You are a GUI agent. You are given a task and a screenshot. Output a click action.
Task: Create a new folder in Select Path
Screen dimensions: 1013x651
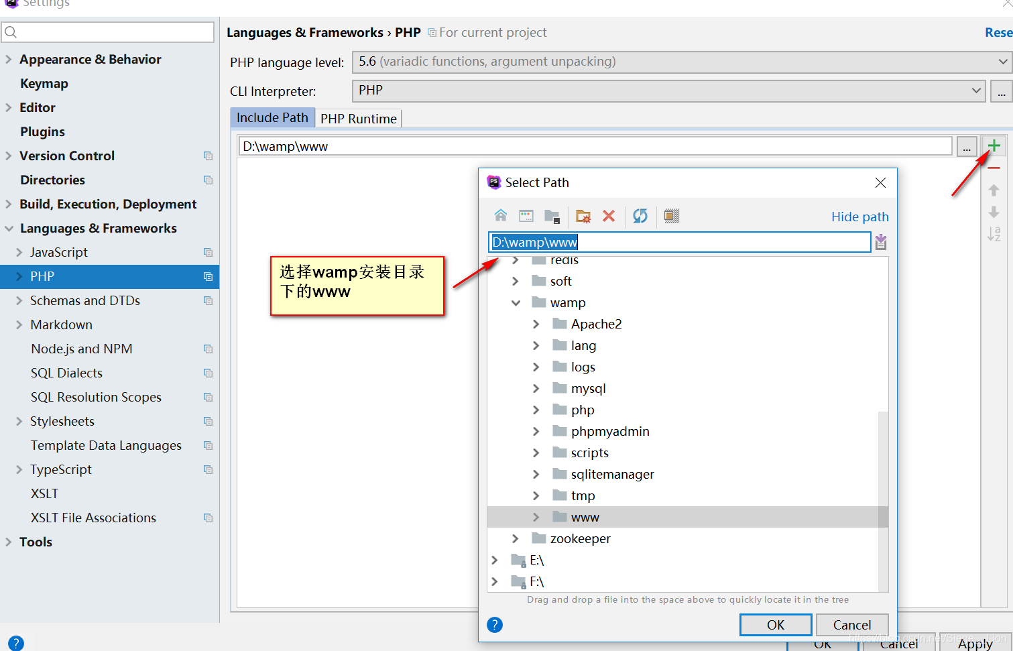coord(583,216)
